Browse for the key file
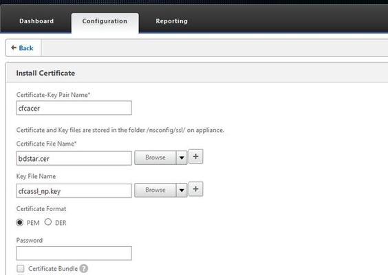 coord(155,190)
